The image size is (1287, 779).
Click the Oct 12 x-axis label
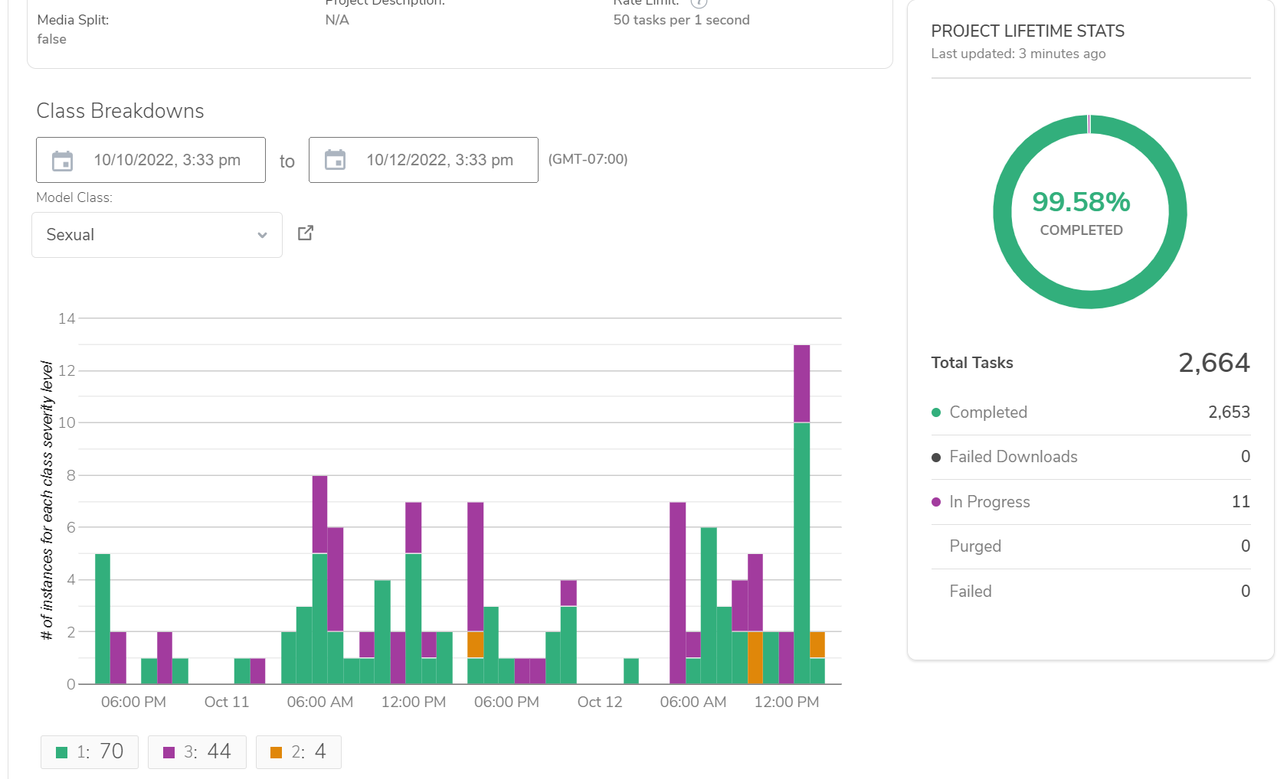(599, 702)
